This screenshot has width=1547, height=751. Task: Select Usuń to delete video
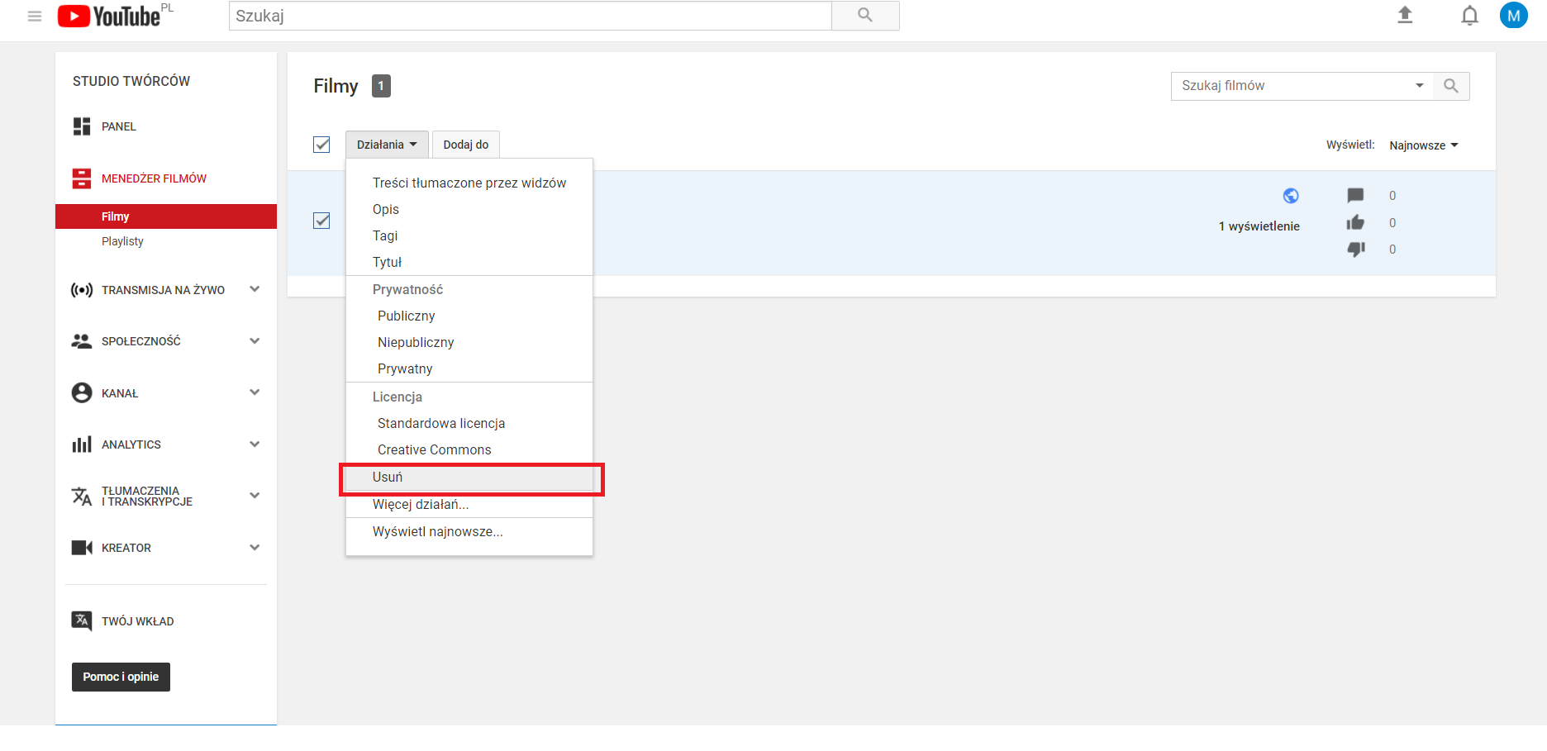point(469,477)
